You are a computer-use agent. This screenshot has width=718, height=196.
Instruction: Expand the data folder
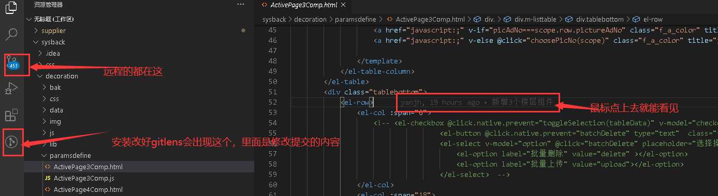pos(45,110)
